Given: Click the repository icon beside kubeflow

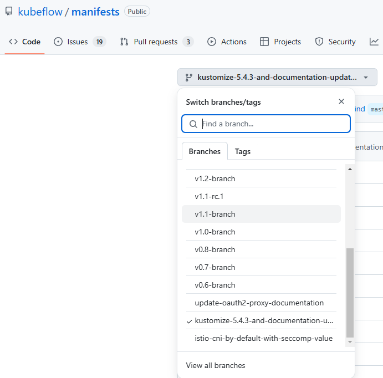Looking at the screenshot, I should pos(9,12).
